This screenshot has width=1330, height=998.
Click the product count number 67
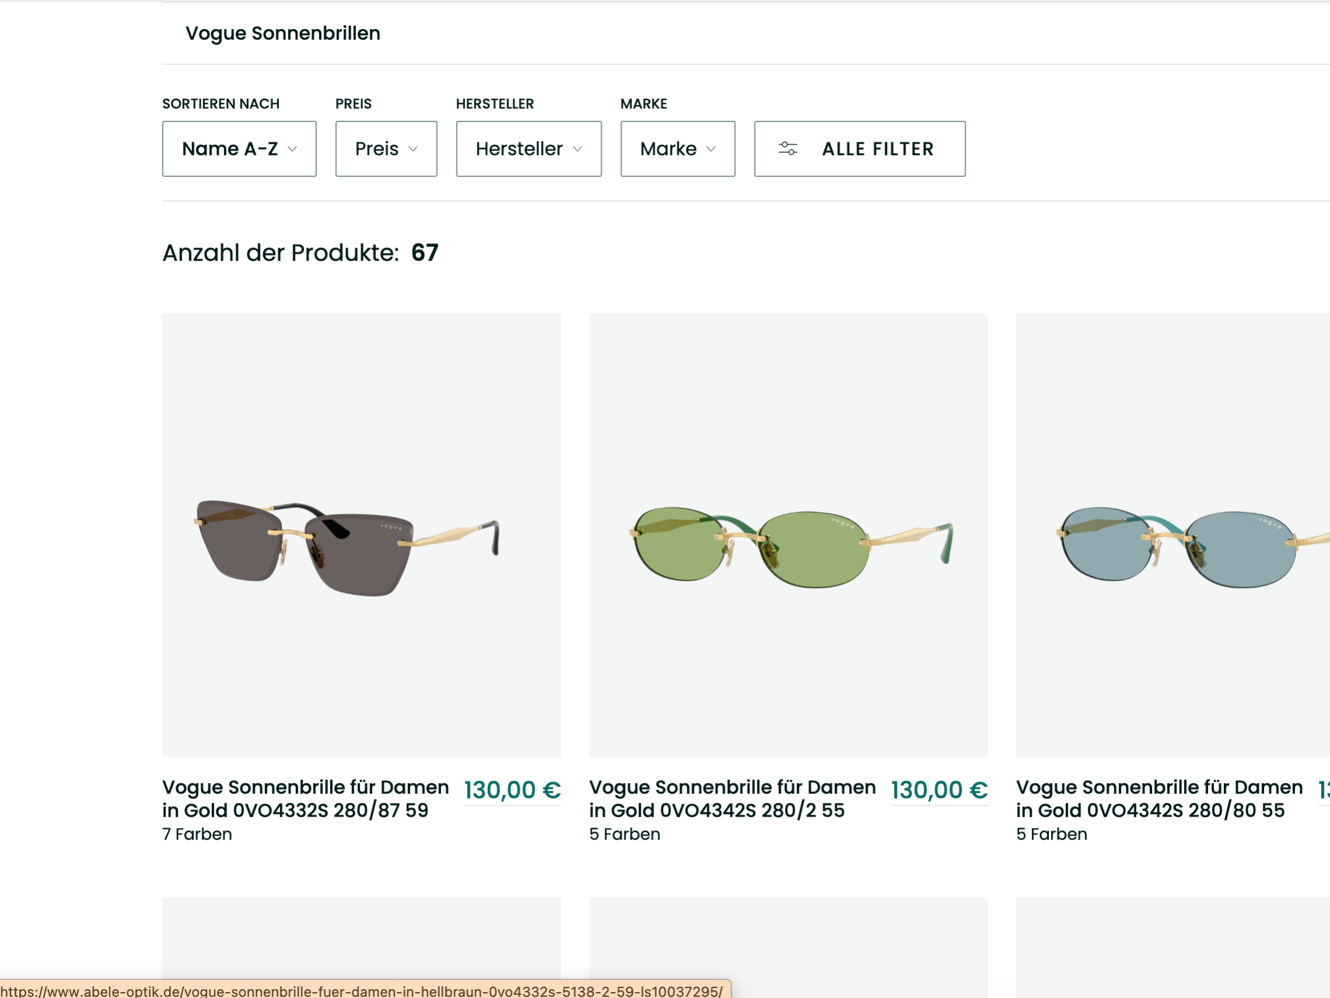click(x=425, y=253)
